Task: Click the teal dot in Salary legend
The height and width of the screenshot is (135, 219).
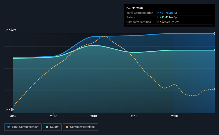Action: pos(47,127)
